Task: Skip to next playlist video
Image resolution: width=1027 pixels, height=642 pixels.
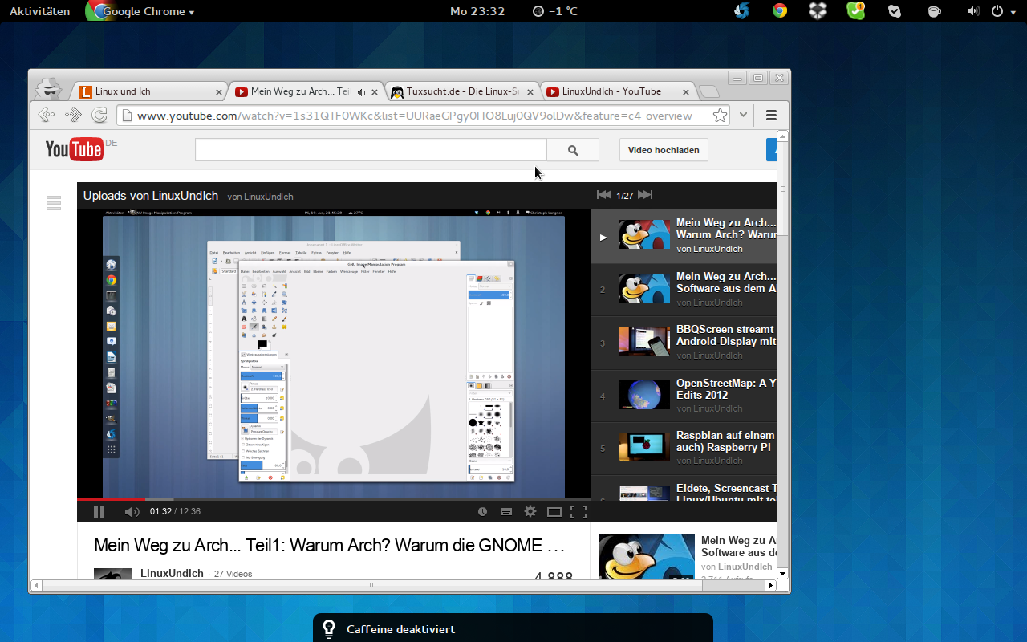Action: pyautogui.click(x=645, y=195)
